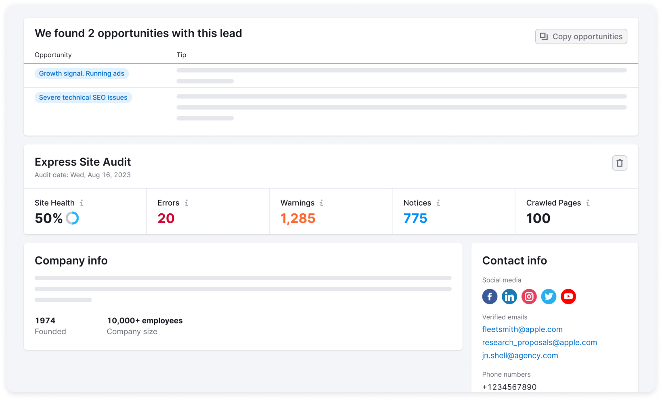This screenshot has width=662, height=400.
Task: Open the Facebook social media icon
Action: (490, 297)
